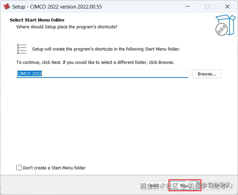Click the grayed-out maximize button in title bar

click(207, 6)
